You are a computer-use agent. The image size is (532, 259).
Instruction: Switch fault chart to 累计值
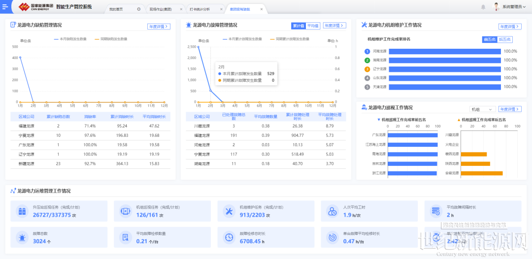(x=298, y=26)
